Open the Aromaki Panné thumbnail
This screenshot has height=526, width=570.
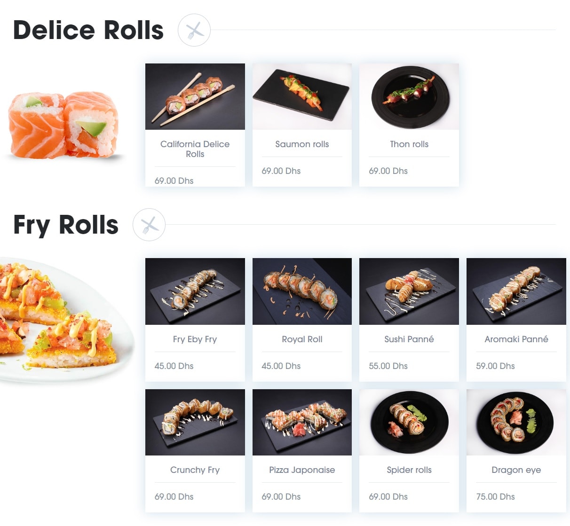pyautogui.click(x=516, y=291)
